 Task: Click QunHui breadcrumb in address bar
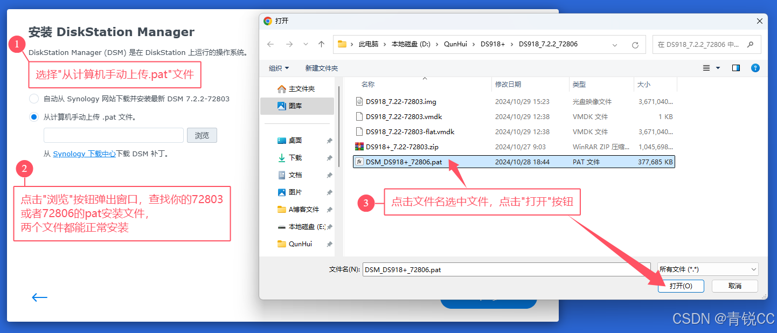tap(455, 44)
